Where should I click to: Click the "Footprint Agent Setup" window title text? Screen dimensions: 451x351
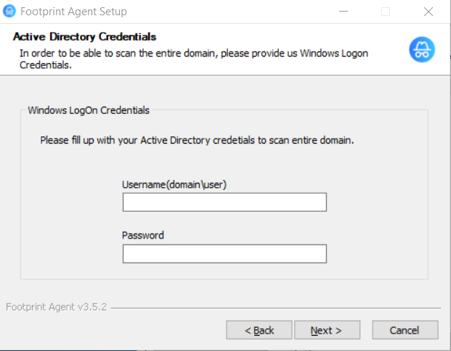click(x=73, y=12)
